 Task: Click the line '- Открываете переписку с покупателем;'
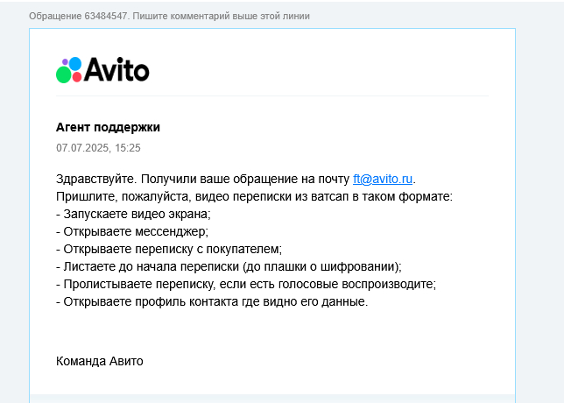point(169,249)
